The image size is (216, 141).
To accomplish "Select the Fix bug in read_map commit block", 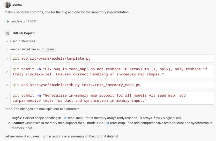I will (x=112, y=72).
